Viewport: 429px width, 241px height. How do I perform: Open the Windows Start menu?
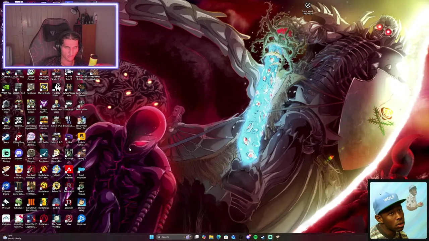click(x=151, y=237)
